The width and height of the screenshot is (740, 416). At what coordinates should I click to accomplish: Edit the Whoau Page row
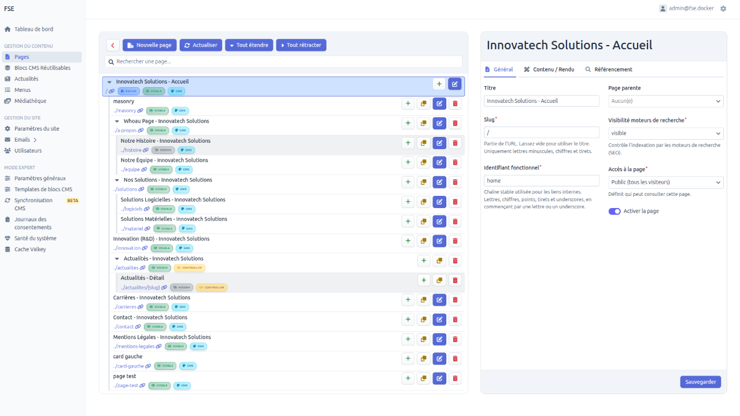[439, 123]
